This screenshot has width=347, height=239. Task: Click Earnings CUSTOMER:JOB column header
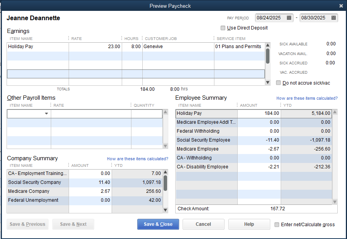coord(161,38)
